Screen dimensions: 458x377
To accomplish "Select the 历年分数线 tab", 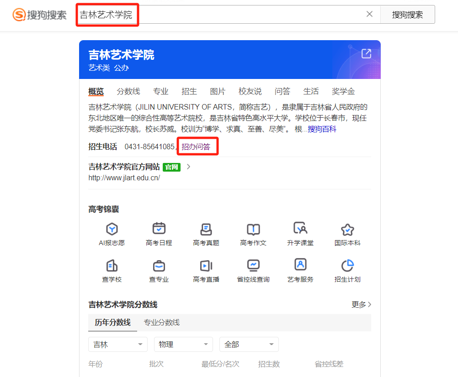I will tap(113, 323).
